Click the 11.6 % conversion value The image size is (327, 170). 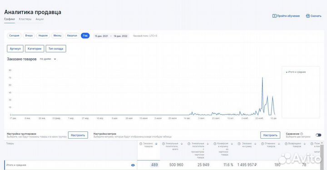pyautogui.click(x=228, y=165)
